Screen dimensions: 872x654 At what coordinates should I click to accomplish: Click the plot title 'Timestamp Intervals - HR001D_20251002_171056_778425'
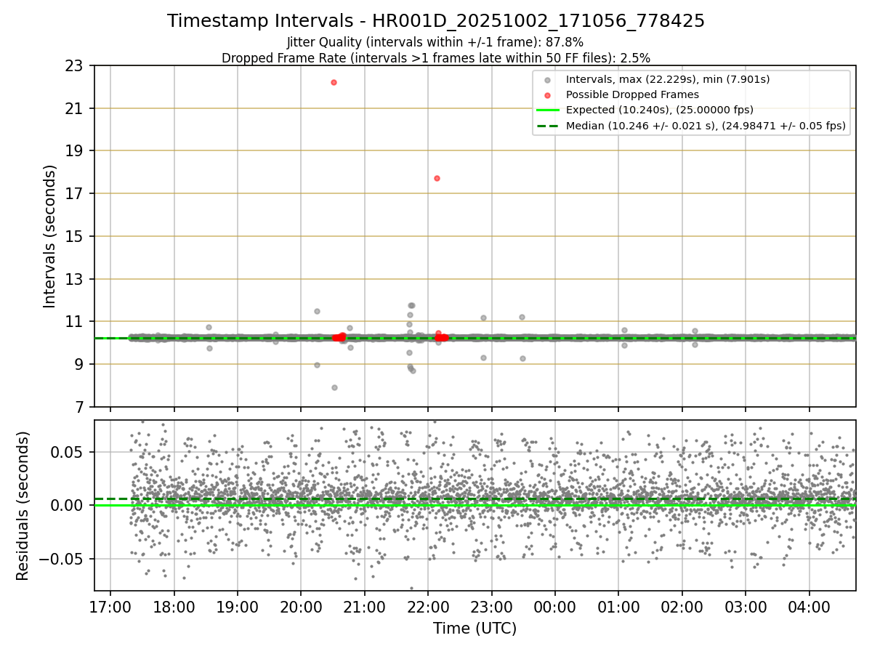tap(436, 21)
